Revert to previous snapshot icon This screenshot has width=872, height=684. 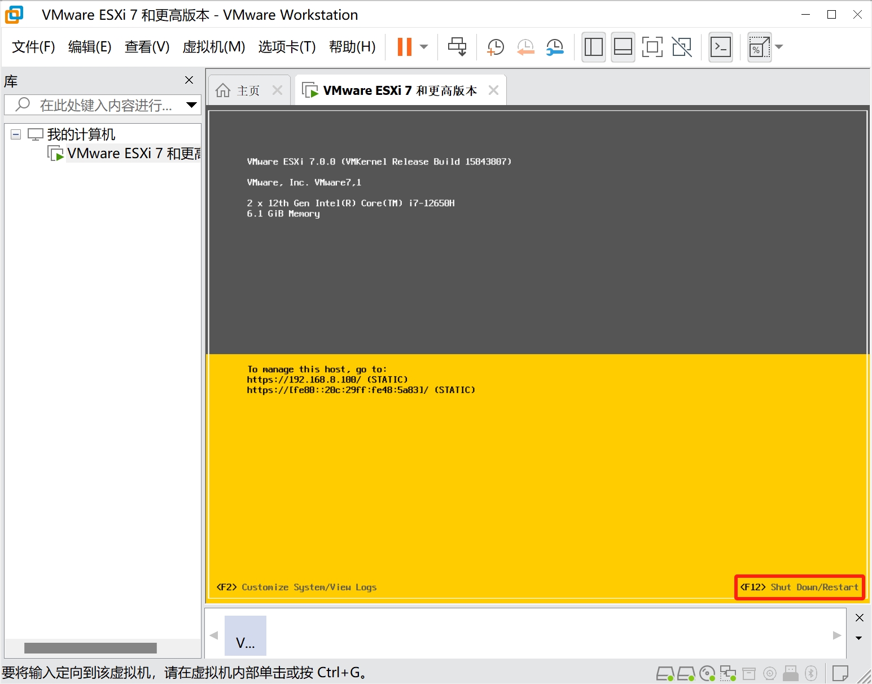coord(525,47)
